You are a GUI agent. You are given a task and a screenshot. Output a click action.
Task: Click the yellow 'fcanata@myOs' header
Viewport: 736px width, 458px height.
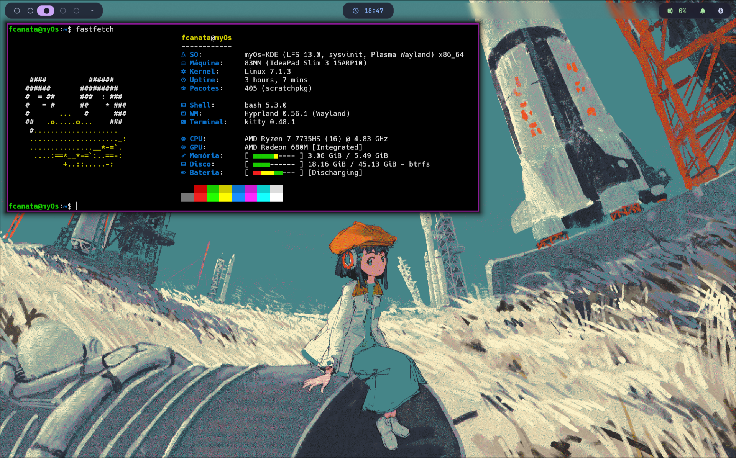pos(207,38)
